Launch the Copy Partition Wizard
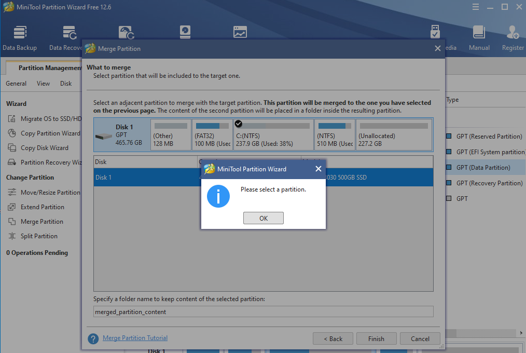Screen dimensions: 526x353 click(50, 133)
